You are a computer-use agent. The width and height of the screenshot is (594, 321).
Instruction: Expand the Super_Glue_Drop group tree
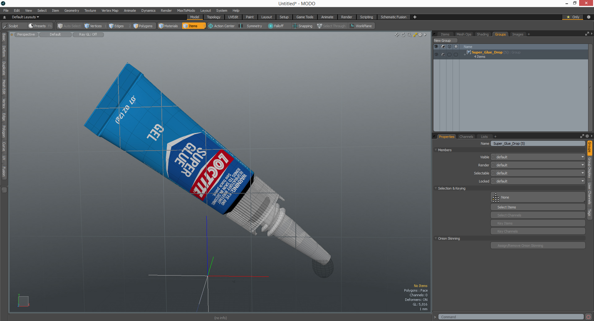(x=465, y=54)
